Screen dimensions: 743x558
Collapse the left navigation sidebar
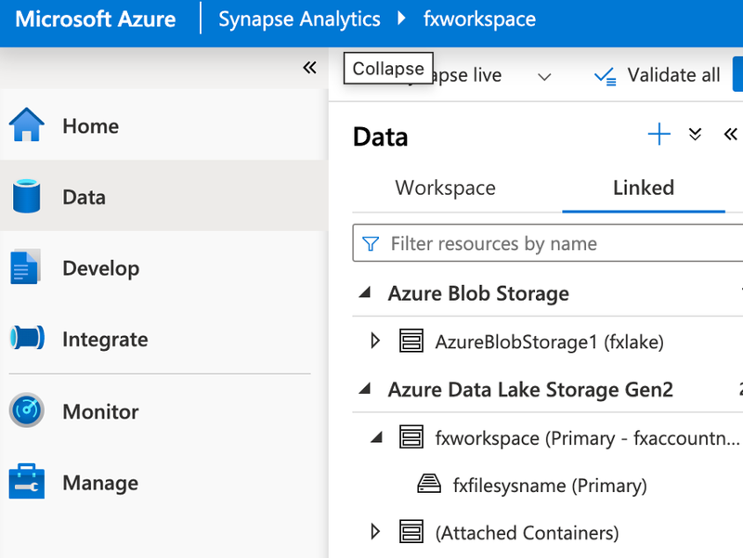click(x=309, y=68)
